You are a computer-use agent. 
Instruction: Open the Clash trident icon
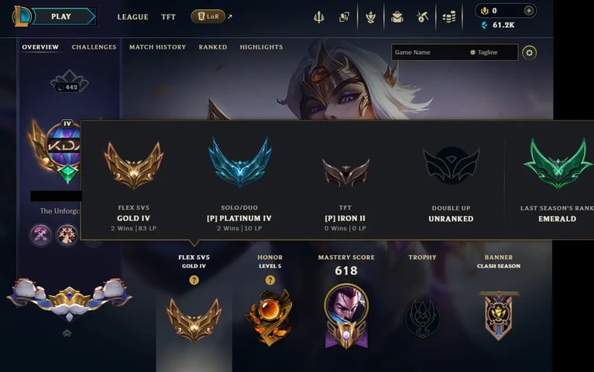[x=319, y=17]
